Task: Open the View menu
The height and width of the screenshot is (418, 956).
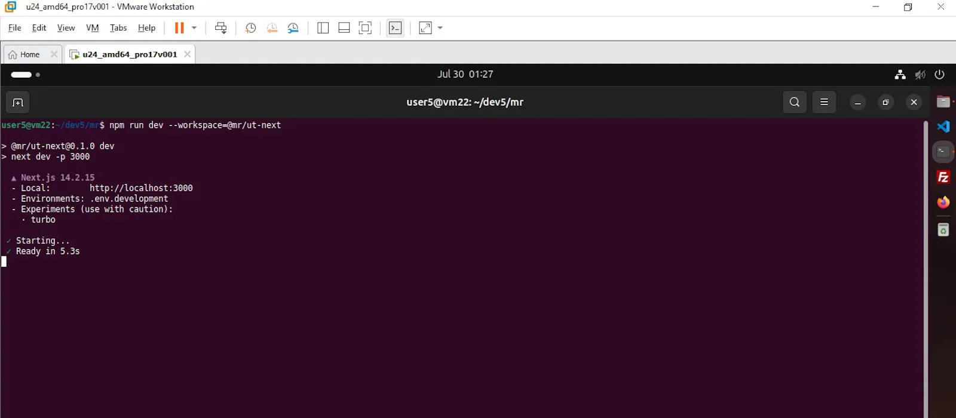Action: 66,28
